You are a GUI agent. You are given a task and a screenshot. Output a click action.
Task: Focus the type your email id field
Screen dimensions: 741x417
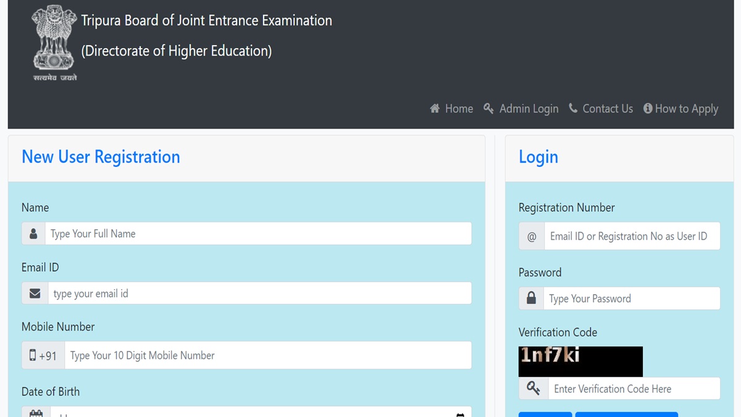click(x=260, y=293)
